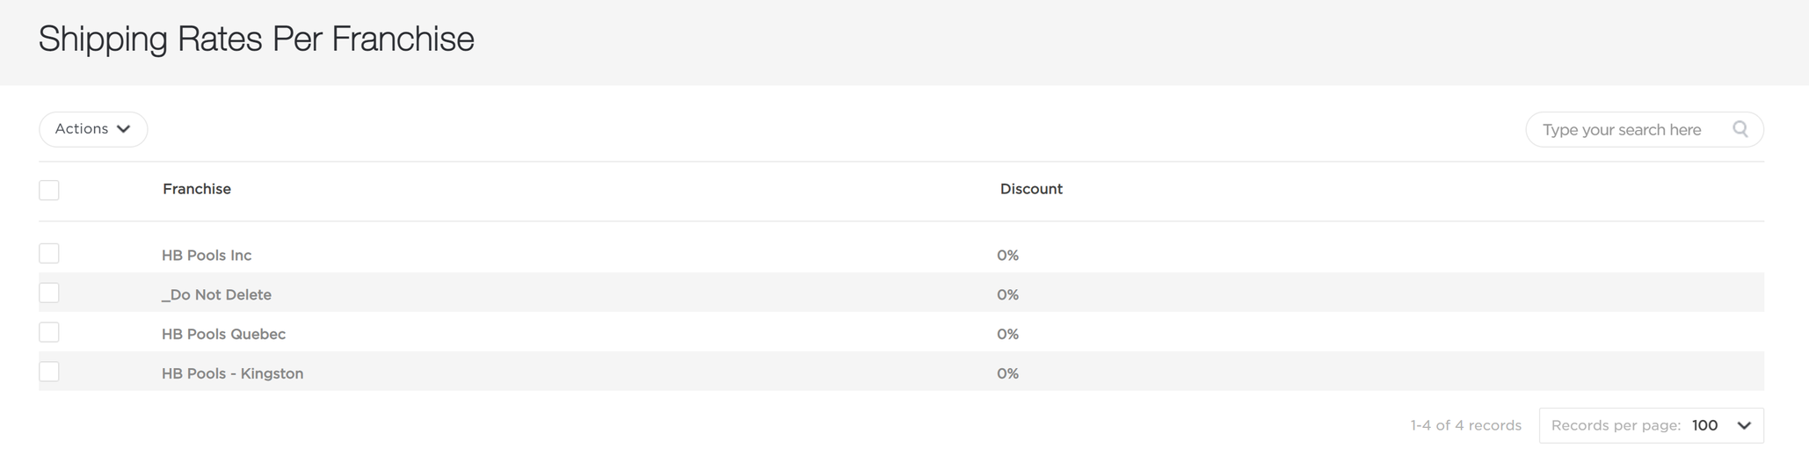
Task: Click the 100 records per page value
Action: click(x=1704, y=425)
